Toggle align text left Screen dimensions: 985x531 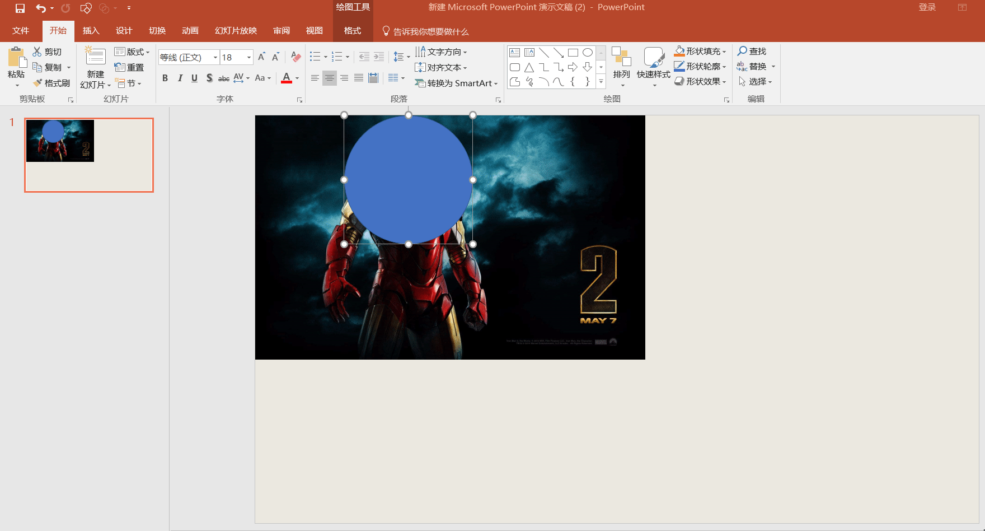[315, 78]
